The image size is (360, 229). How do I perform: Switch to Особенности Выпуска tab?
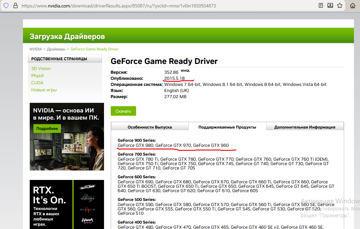pyautogui.click(x=150, y=127)
